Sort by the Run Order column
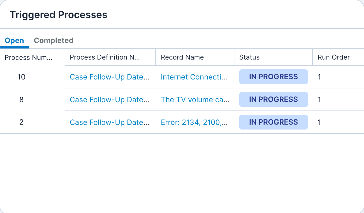This screenshot has width=364, height=213. click(x=334, y=57)
